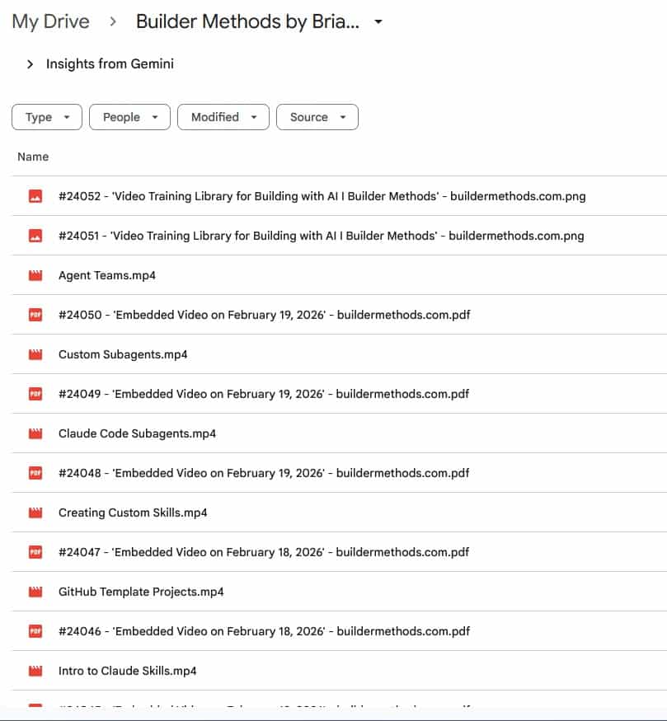667x721 pixels.
Task: Go to My Drive breadcrumb
Action: (x=50, y=22)
